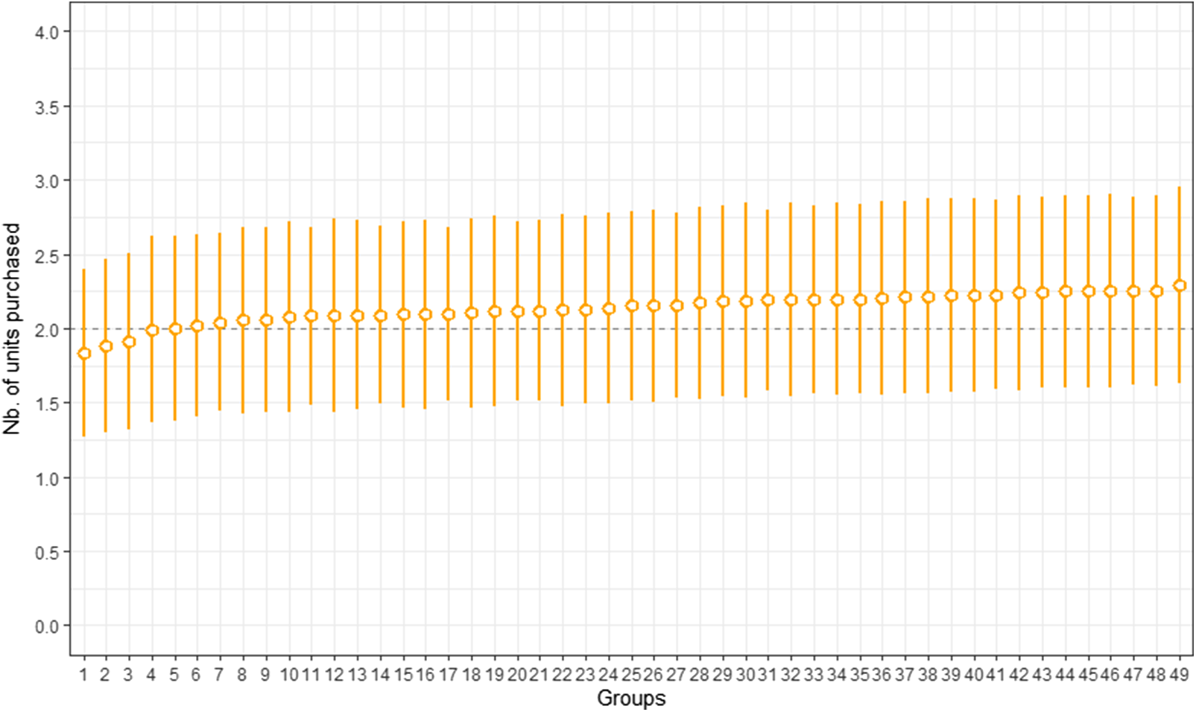Click the 'Groups' x-axis title
This screenshot has width=1196, height=712.
pos(631,699)
